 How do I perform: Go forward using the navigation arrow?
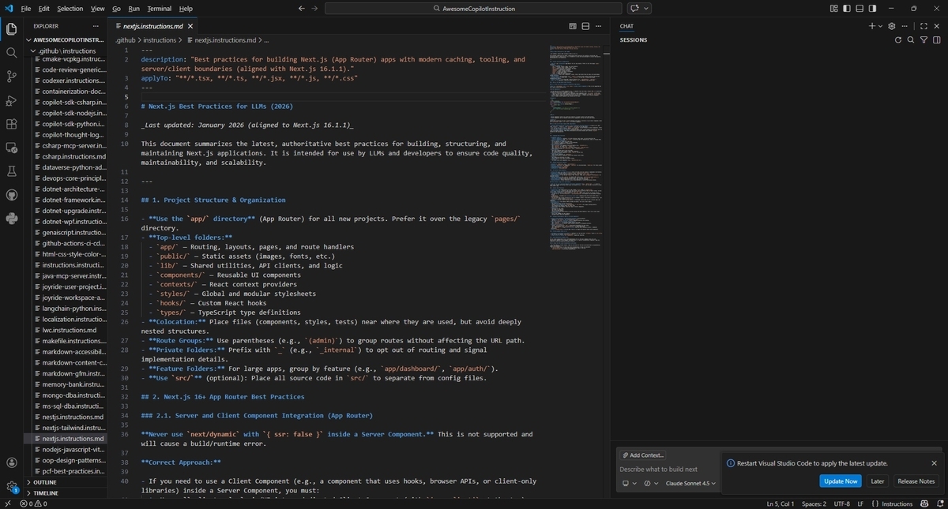(x=315, y=9)
